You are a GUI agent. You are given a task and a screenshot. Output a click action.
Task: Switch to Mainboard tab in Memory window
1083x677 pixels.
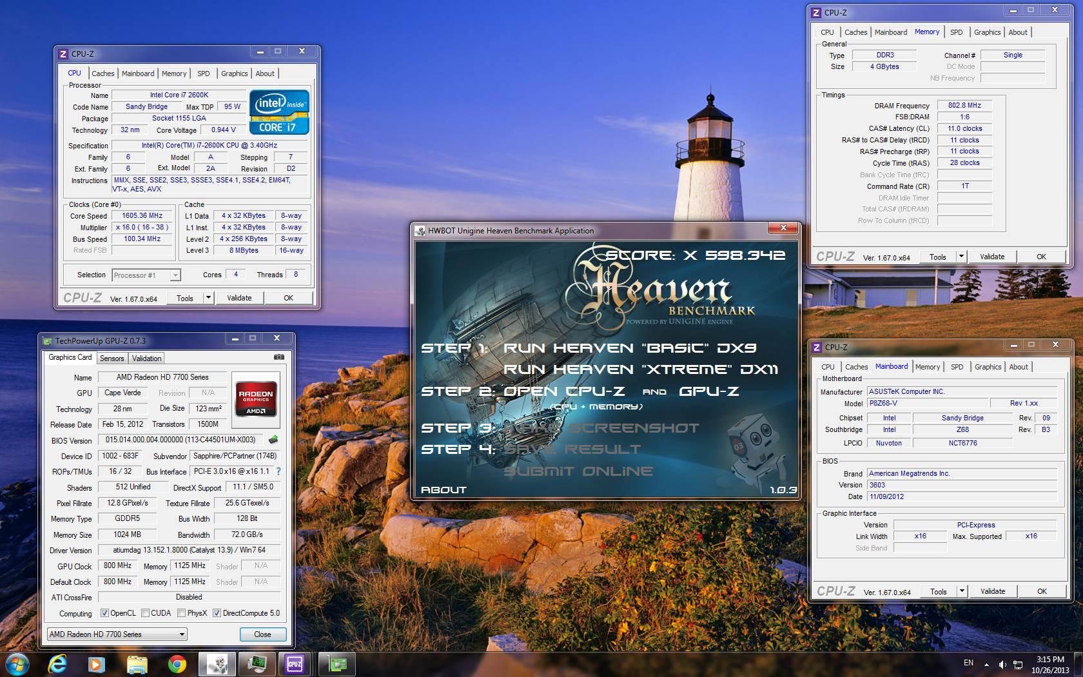click(891, 32)
